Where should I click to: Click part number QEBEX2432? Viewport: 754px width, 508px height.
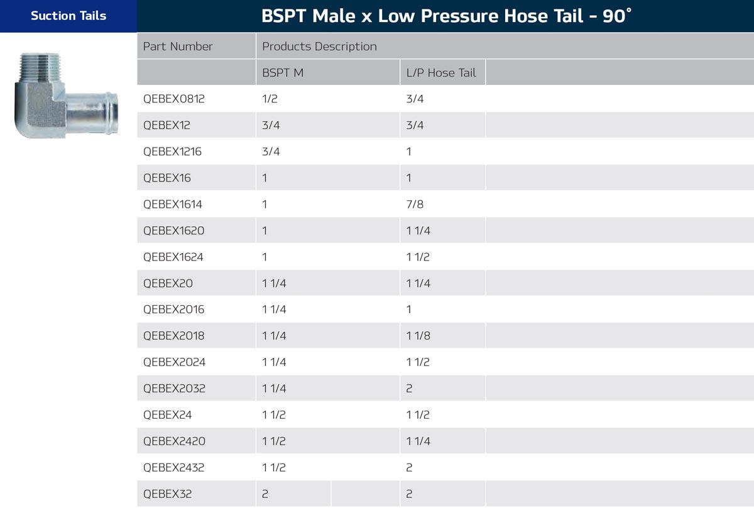174,468
